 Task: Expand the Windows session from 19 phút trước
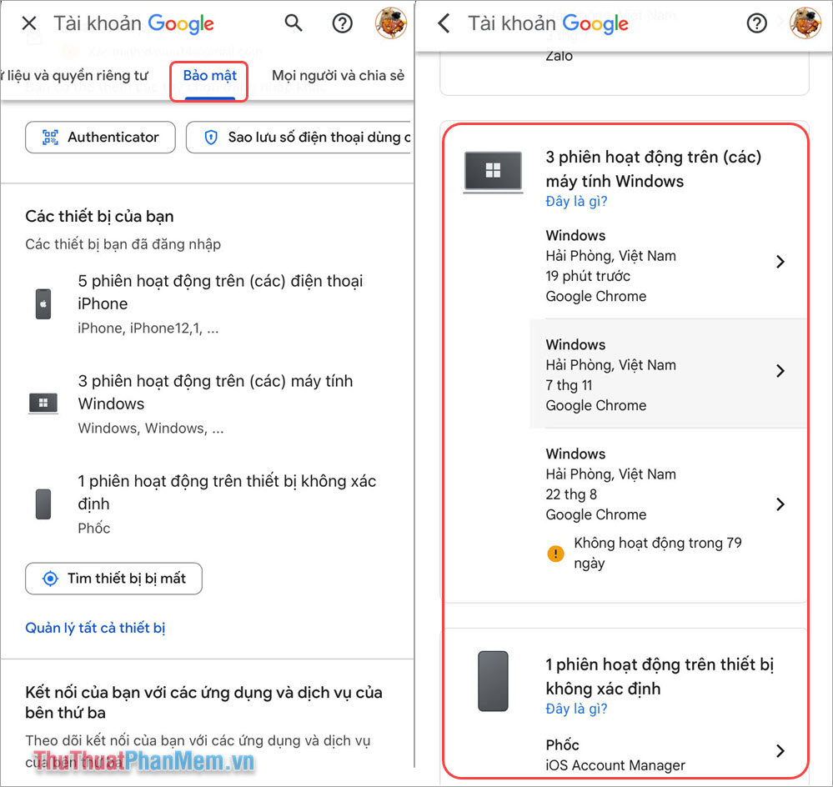coord(780,262)
